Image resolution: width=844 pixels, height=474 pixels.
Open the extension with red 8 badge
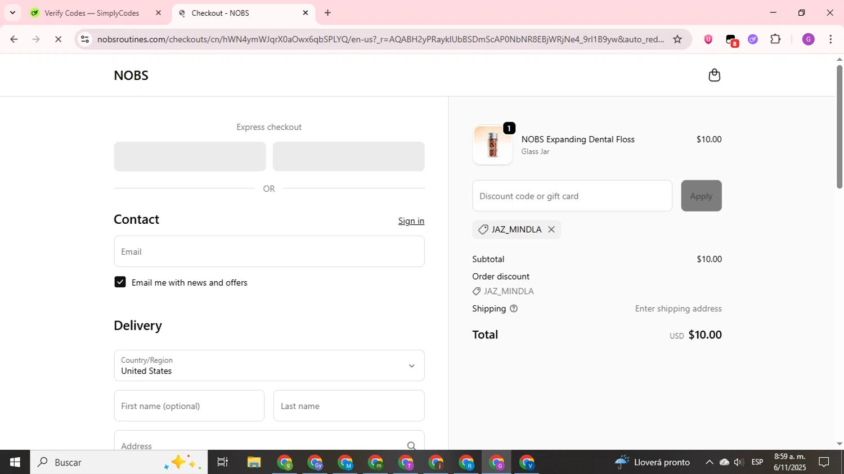coord(731,40)
